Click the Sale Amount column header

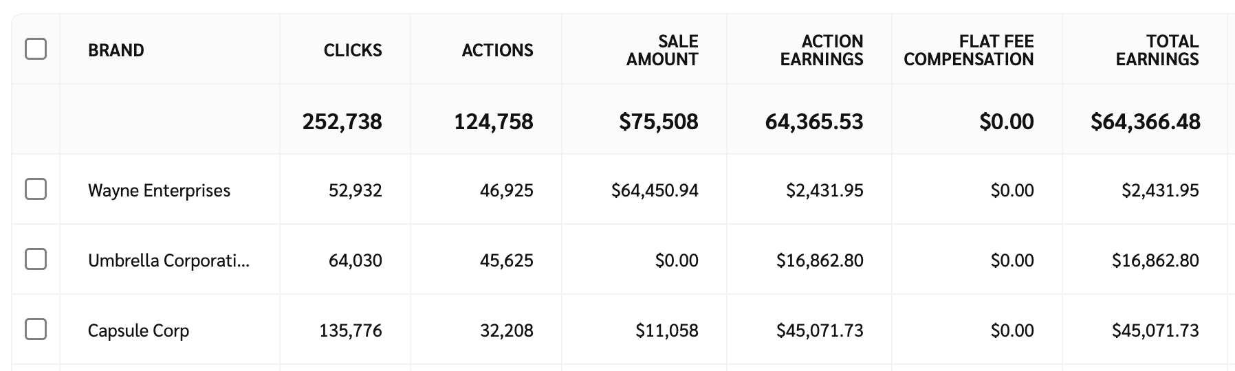tap(662, 50)
